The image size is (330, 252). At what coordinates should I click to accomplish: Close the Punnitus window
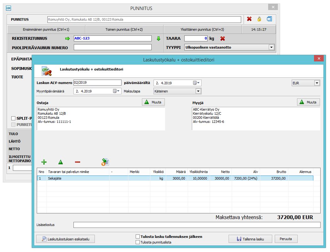coord(273,7)
